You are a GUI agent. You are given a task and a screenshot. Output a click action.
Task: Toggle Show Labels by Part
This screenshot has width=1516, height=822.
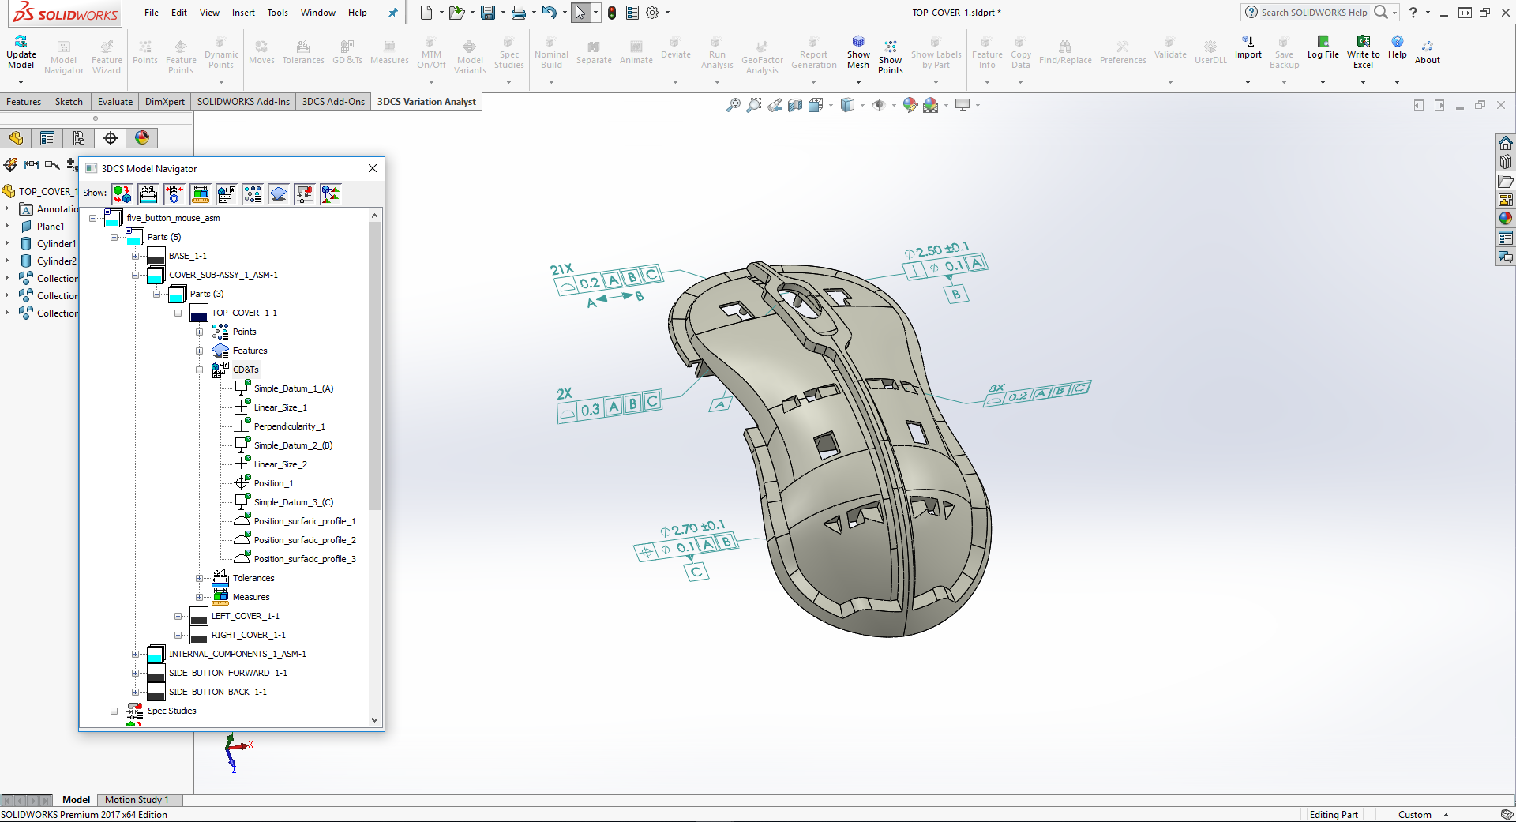point(936,52)
